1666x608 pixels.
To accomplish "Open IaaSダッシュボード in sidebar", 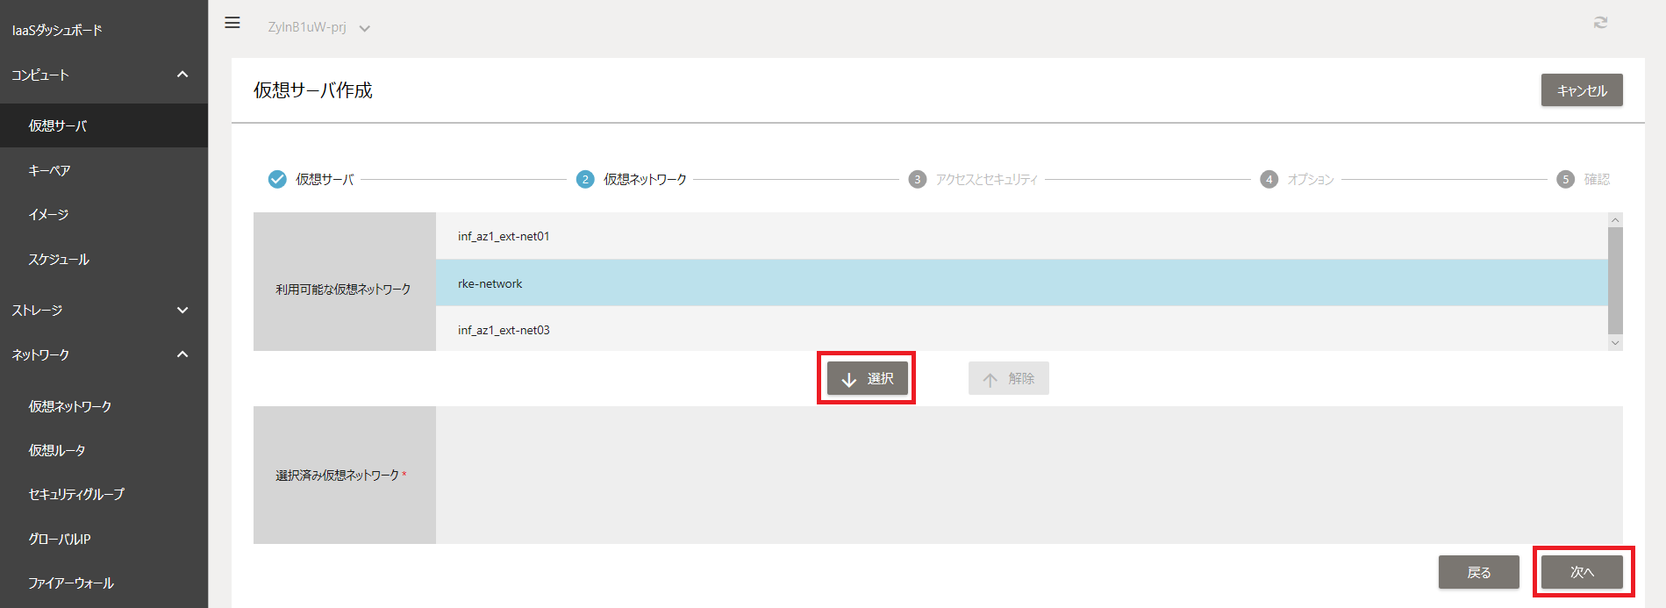I will click(x=57, y=30).
